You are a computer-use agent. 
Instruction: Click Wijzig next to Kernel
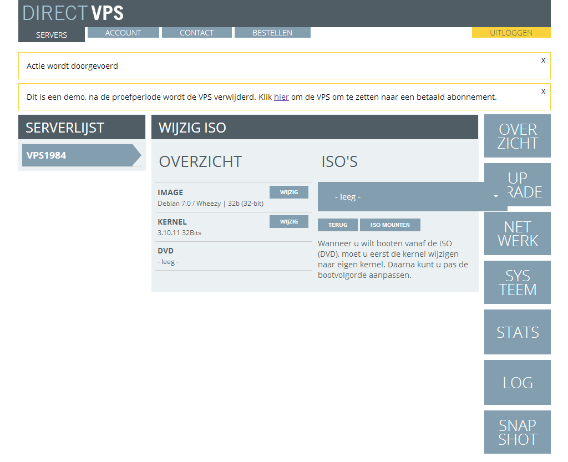coord(288,221)
